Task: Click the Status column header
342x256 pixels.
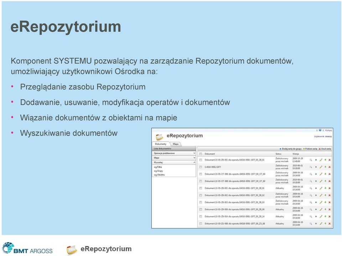Action: [278, 154]
